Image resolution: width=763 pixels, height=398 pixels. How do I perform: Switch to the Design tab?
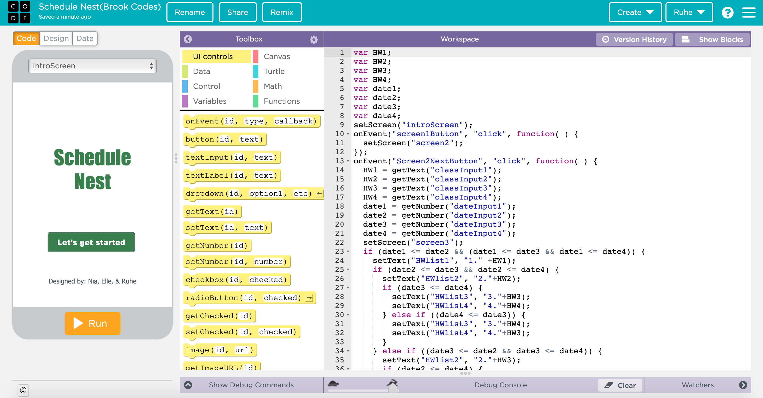tap(56, 38)
